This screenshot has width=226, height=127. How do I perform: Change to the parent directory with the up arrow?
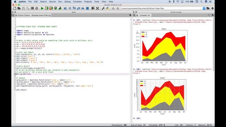click(213, 8)
